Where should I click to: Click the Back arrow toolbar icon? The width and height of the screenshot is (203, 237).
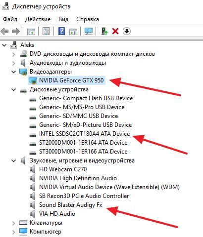coord(4,31)
